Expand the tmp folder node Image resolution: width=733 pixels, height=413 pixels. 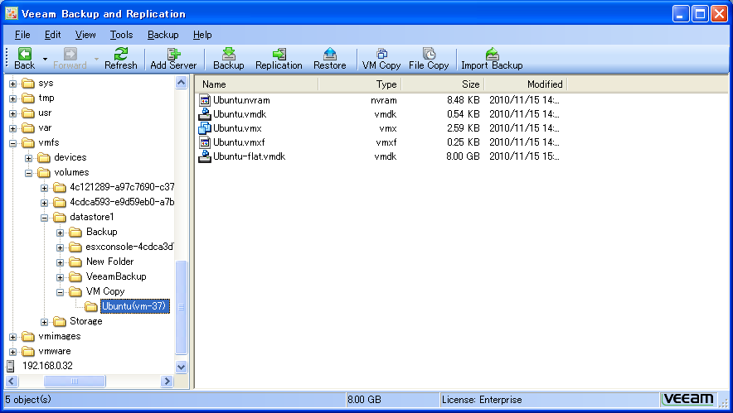13,99
